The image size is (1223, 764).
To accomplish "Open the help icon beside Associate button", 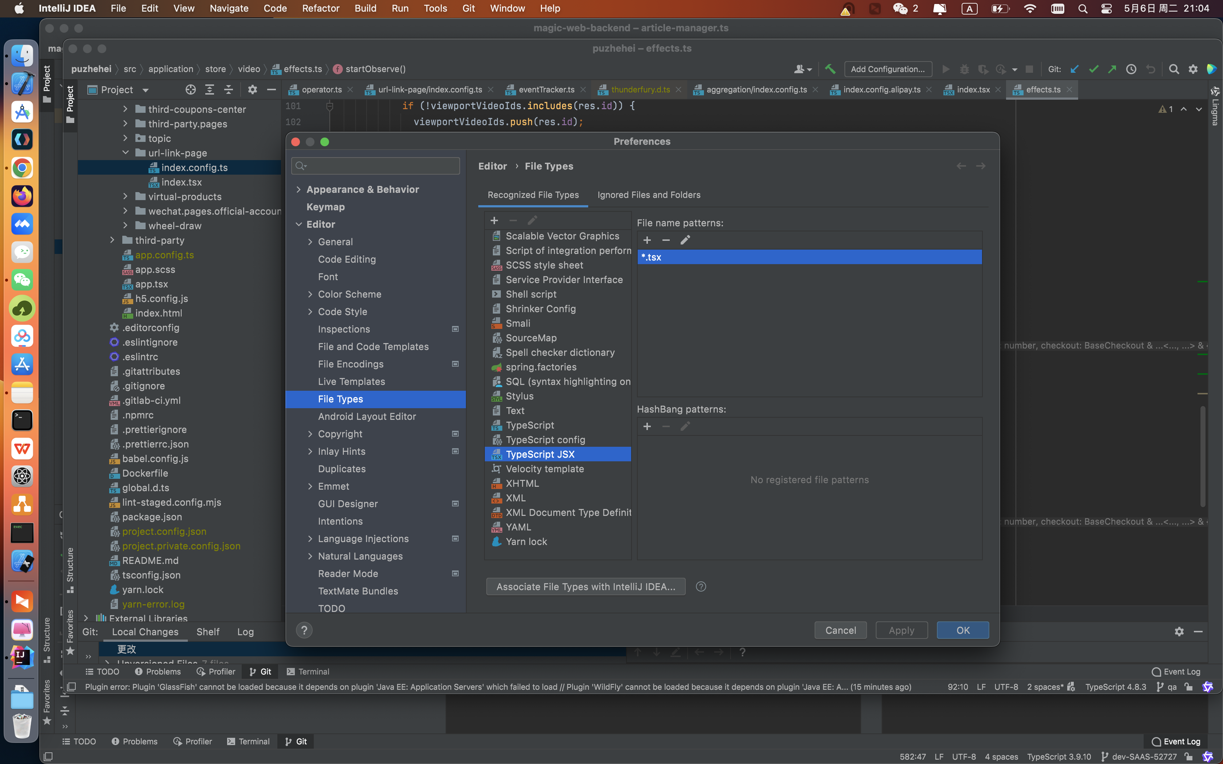I will coord(700,586).
